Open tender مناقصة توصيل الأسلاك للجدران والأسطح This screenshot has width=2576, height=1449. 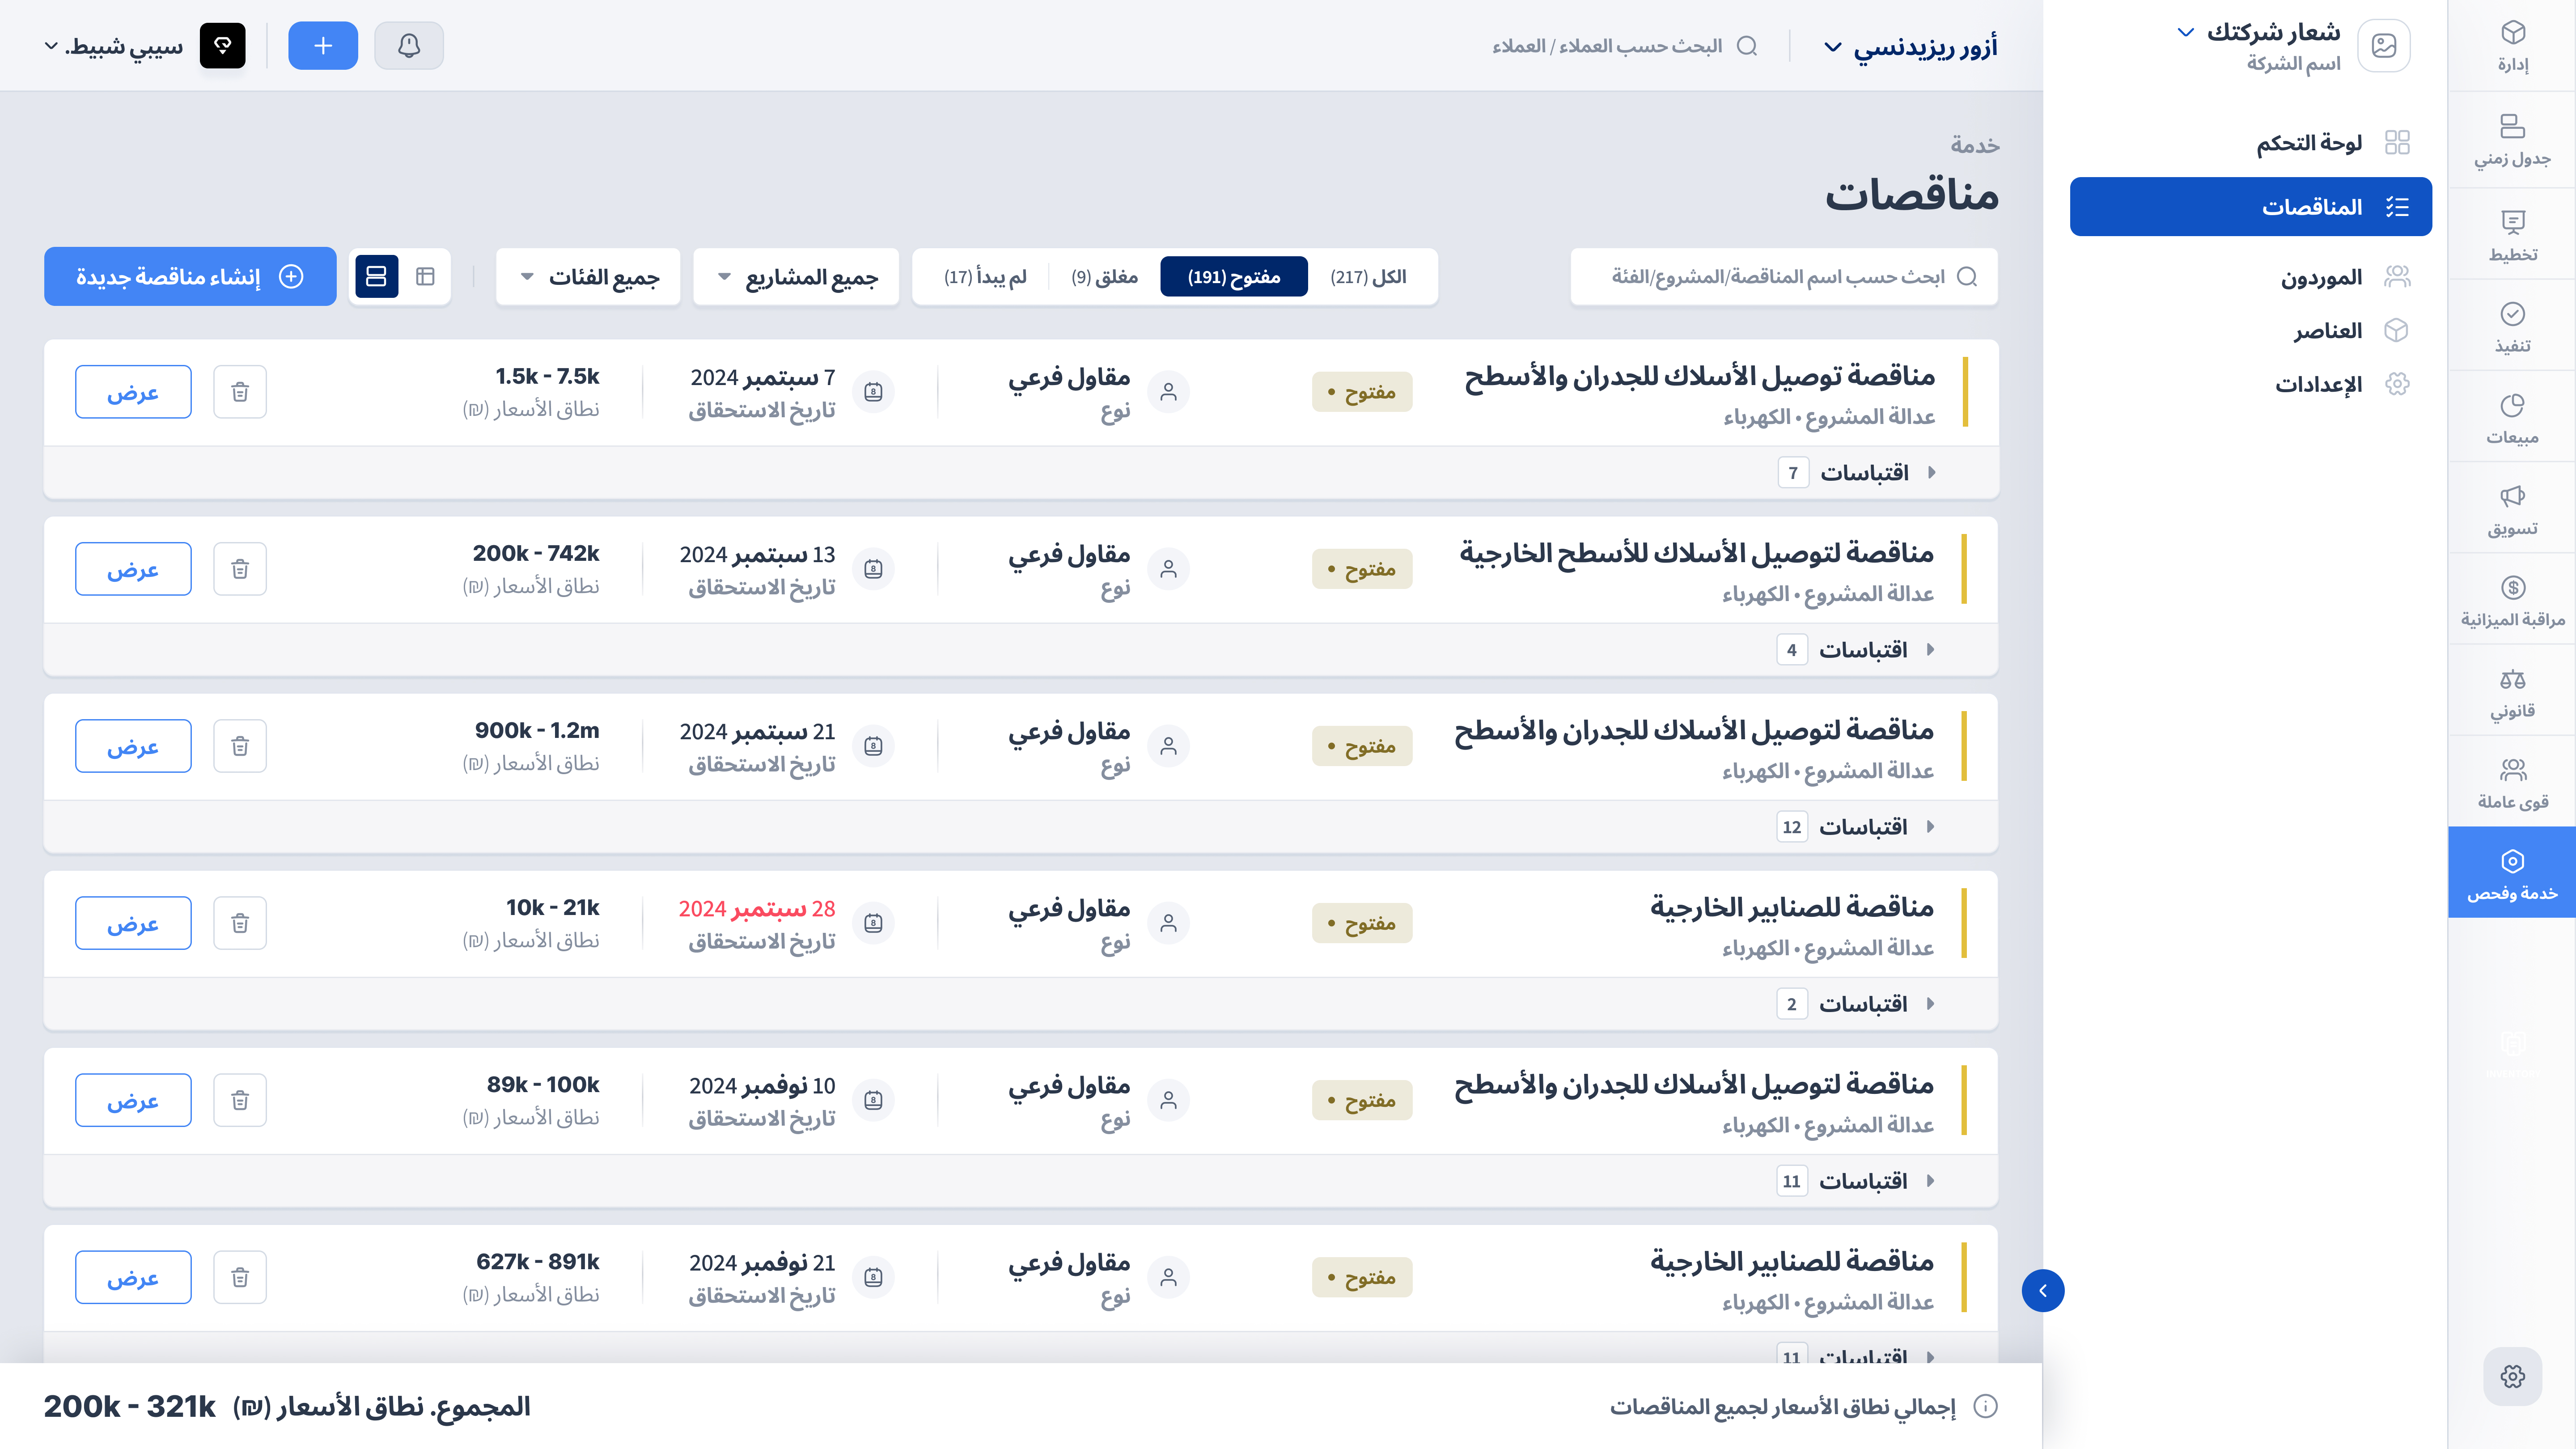point(1699,377)
